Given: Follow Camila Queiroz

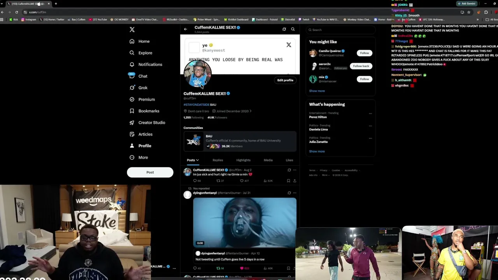Looking at the screenshot, I should (x=365, y=53).
